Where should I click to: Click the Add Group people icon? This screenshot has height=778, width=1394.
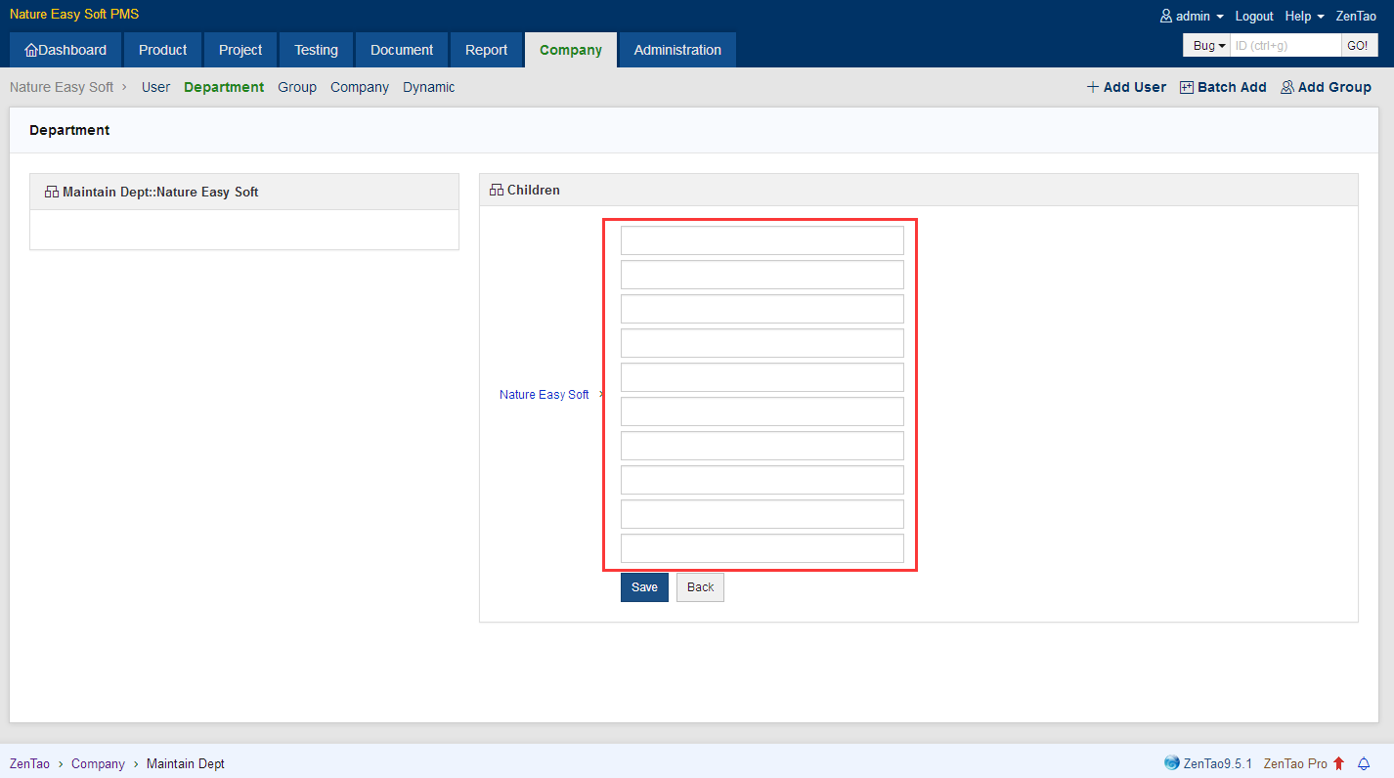1287,87
